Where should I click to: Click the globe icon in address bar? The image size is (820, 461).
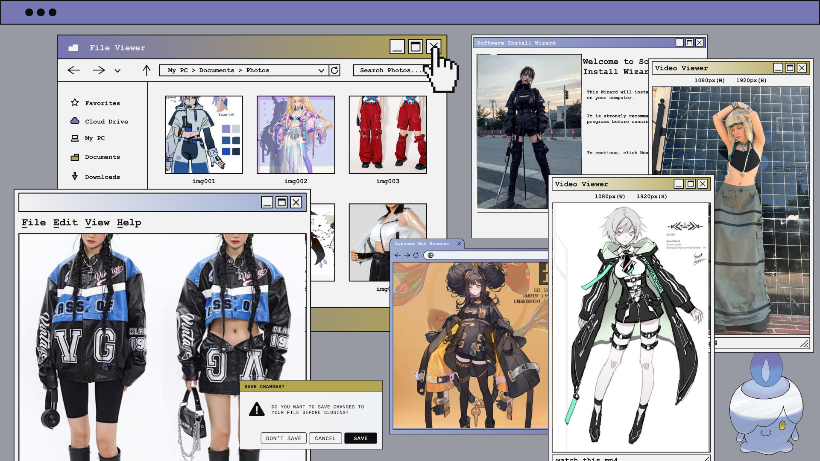click(x=430, y=255)
